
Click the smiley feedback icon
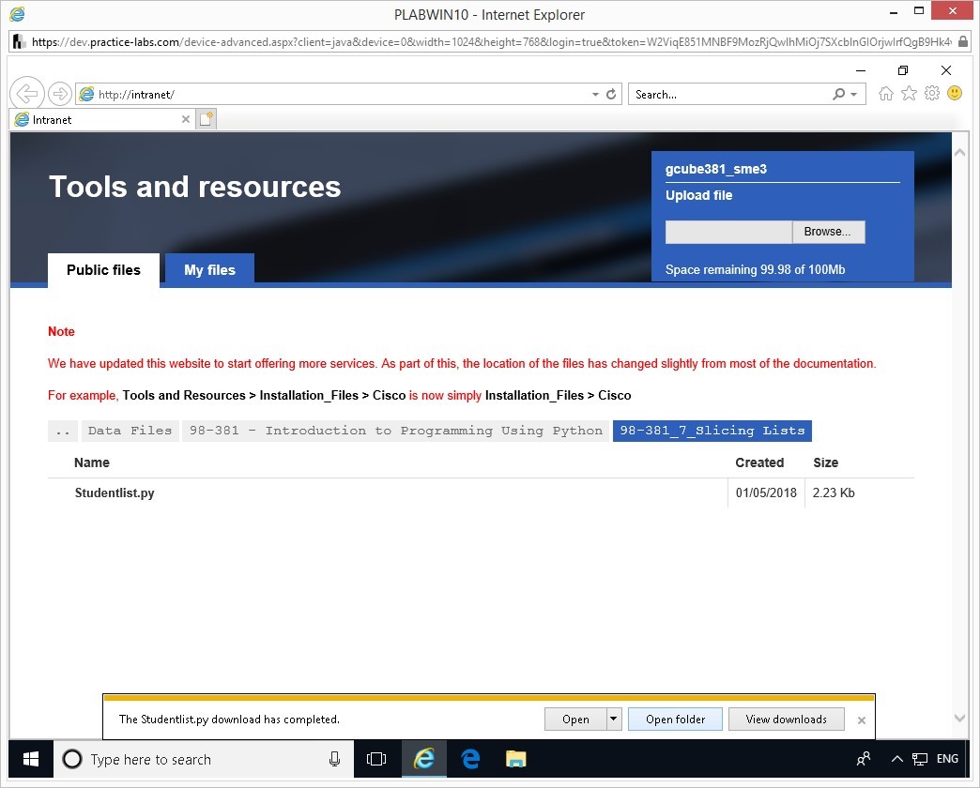click(955, 94)
